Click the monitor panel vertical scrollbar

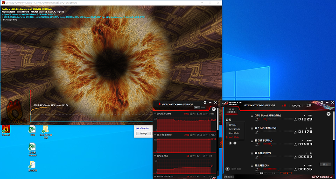point(218,119)
